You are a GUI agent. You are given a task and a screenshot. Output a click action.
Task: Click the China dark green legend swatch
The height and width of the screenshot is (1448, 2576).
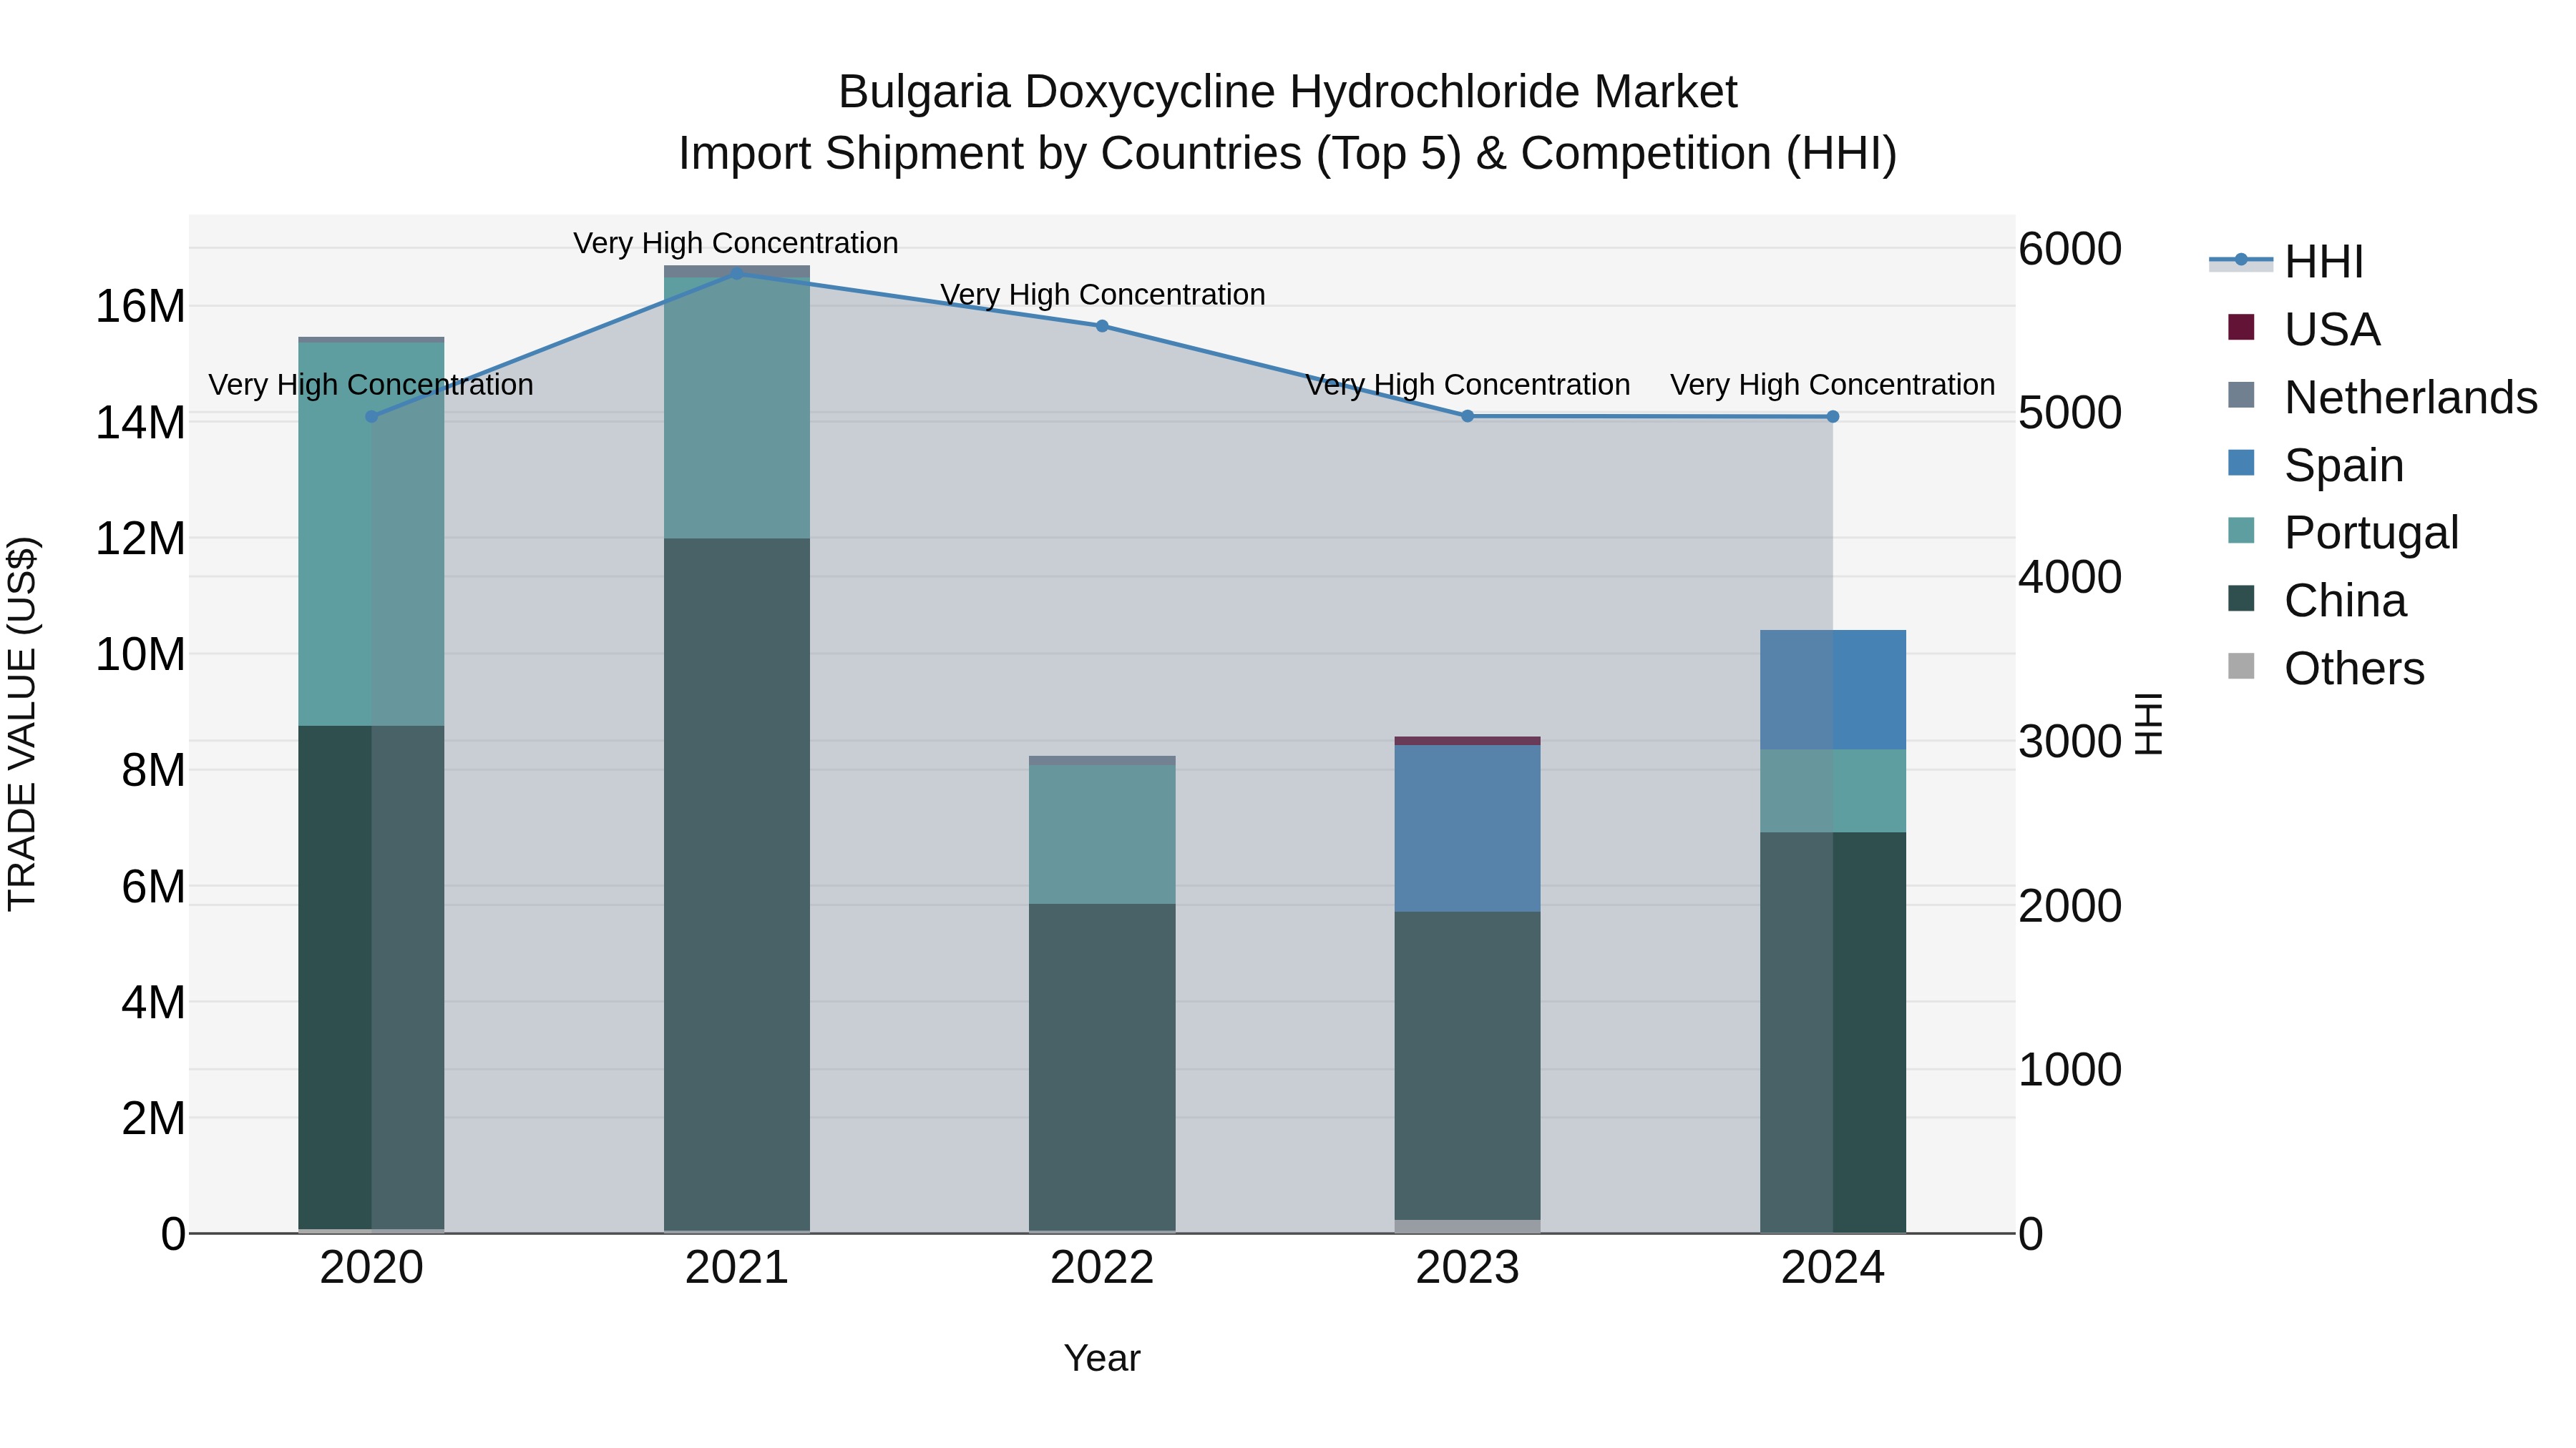click(2241, 600)
